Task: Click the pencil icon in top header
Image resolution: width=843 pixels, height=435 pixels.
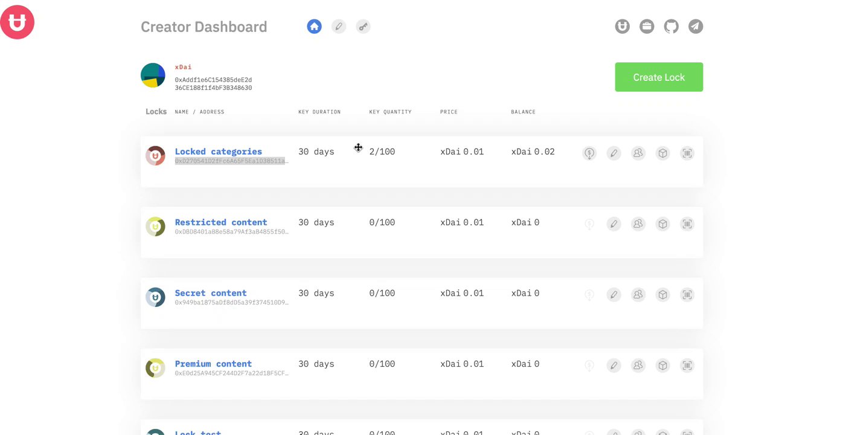Action: click(x=339, y=27)
